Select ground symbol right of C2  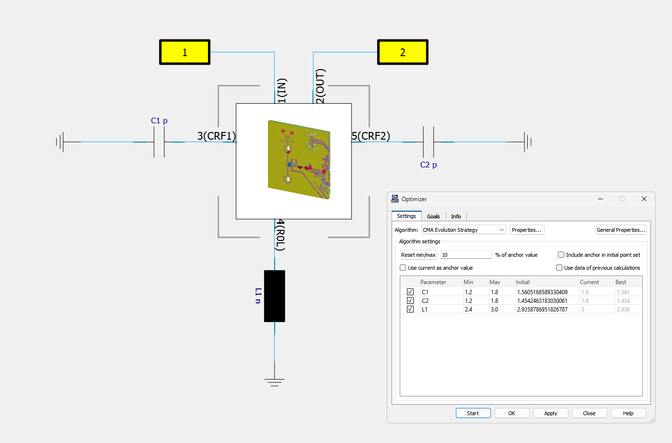[528, 142]
